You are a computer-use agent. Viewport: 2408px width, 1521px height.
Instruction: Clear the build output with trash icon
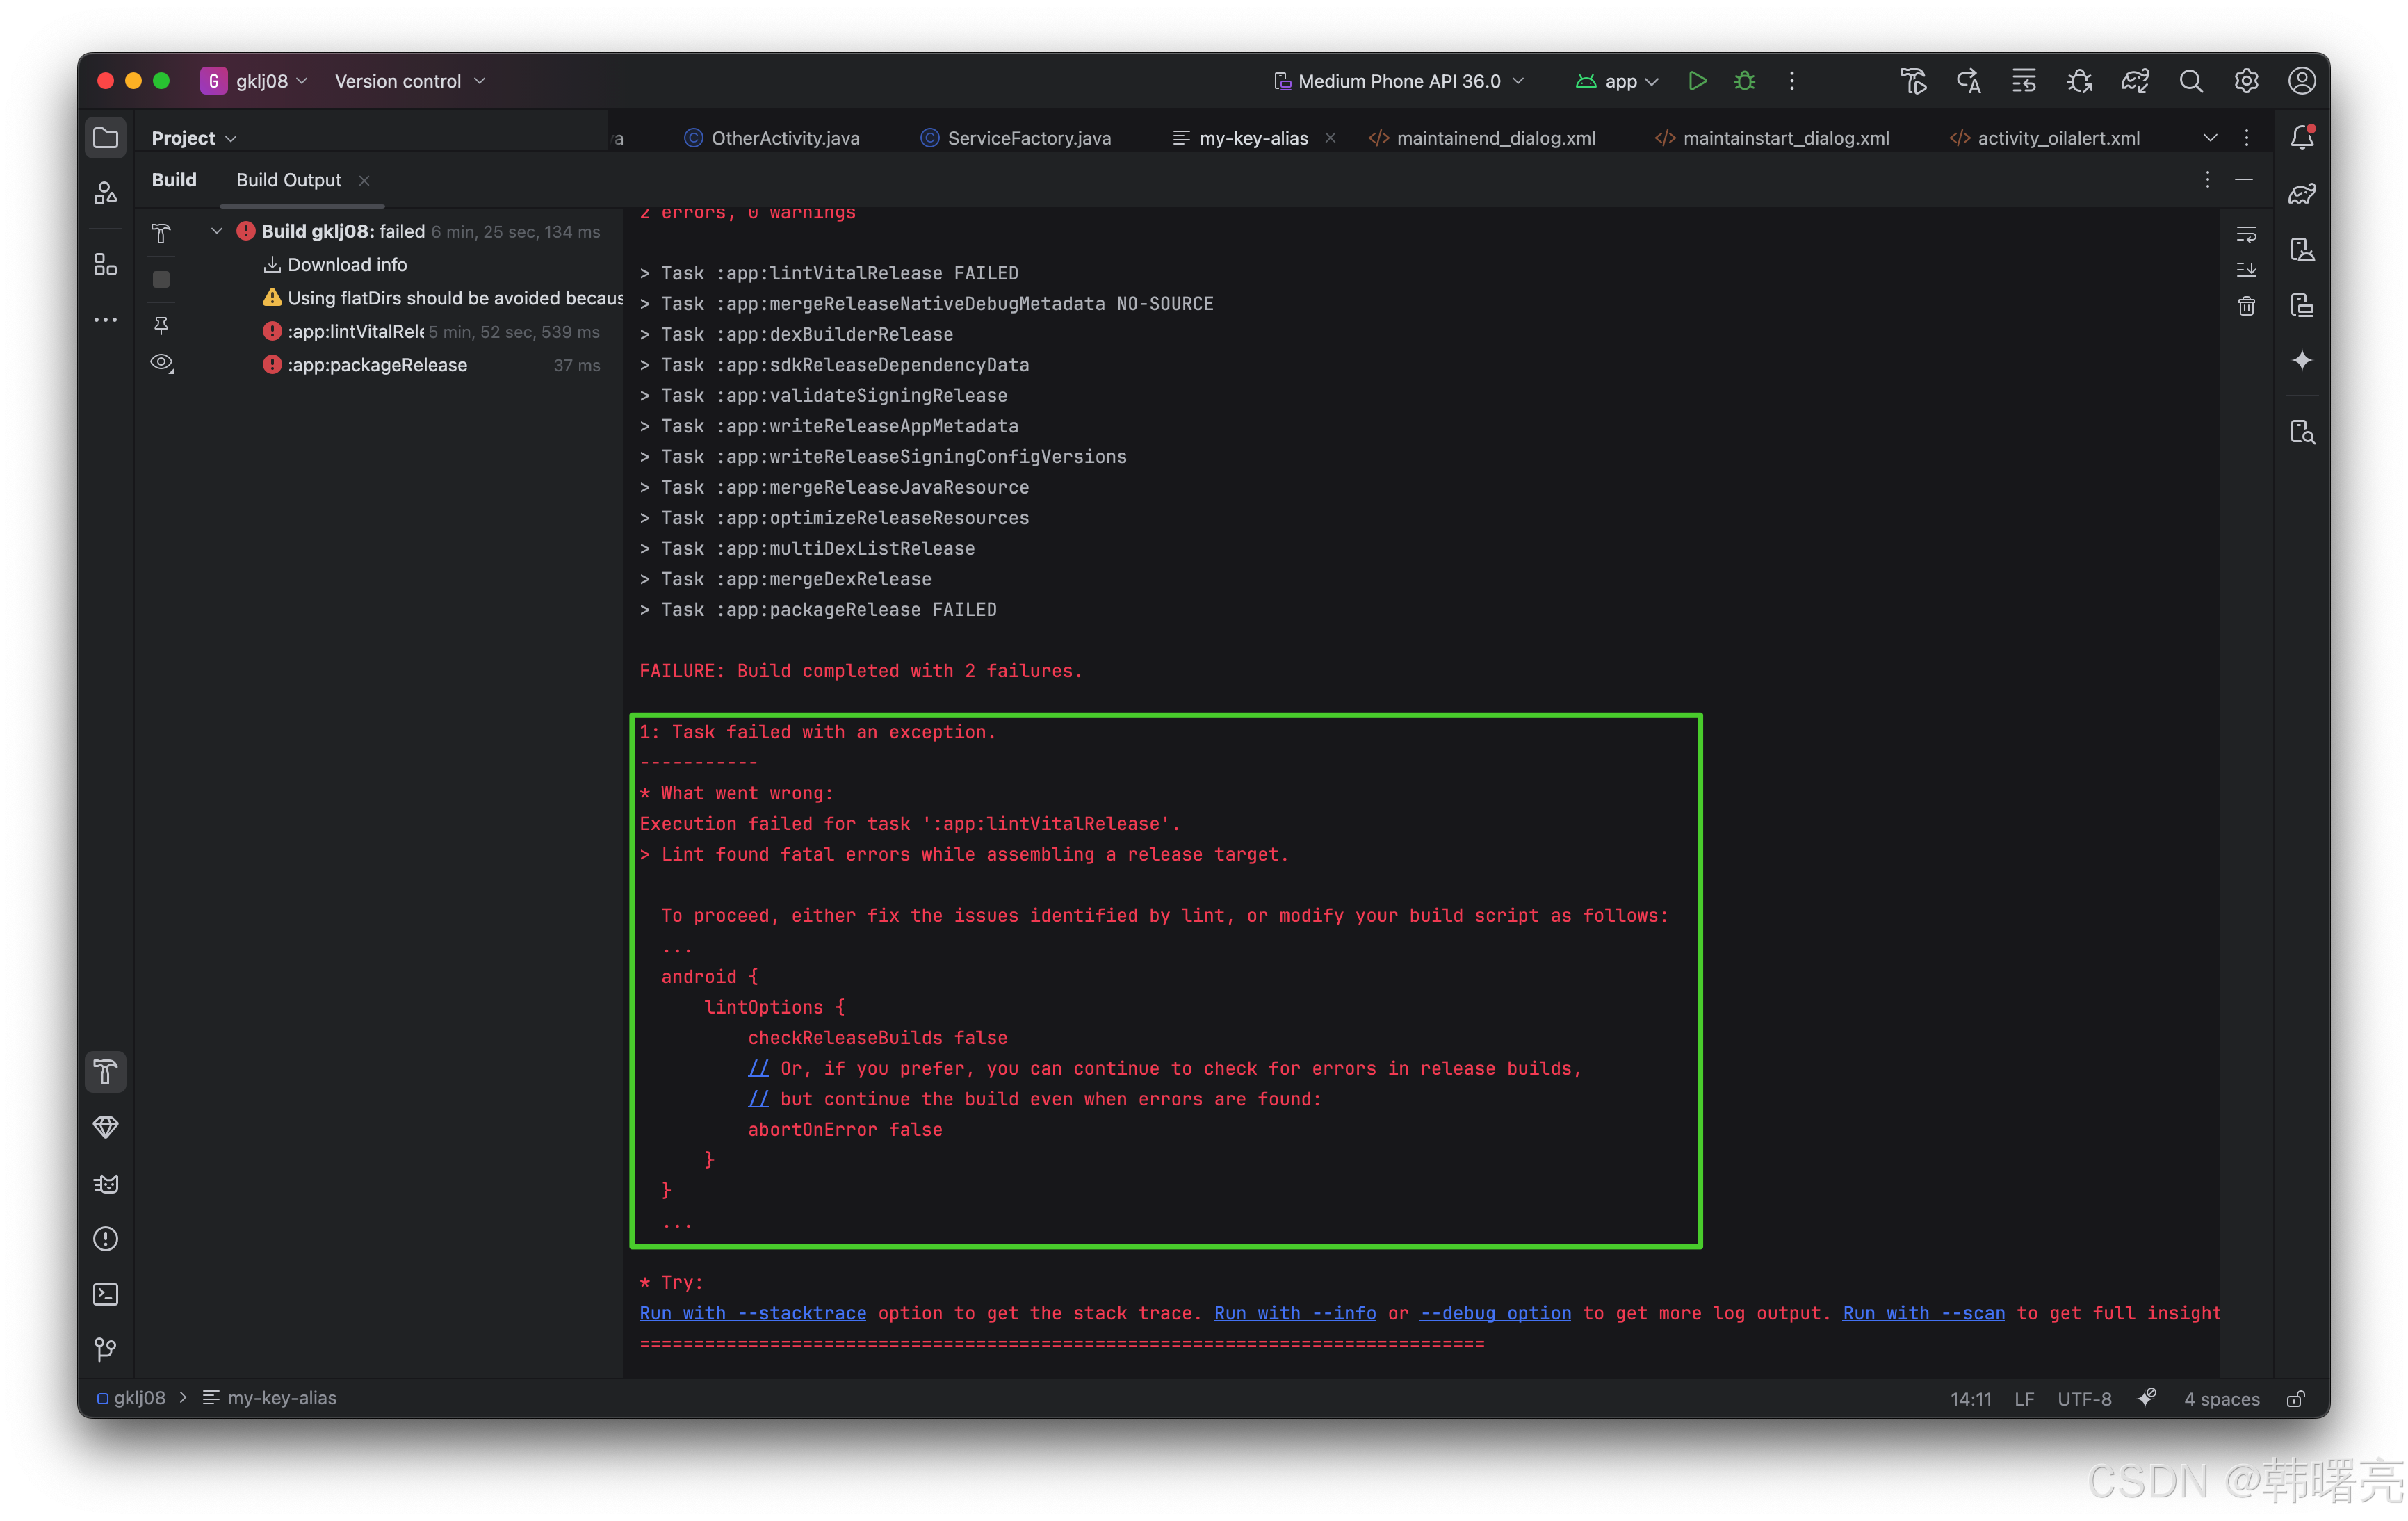coord(2246,306)
